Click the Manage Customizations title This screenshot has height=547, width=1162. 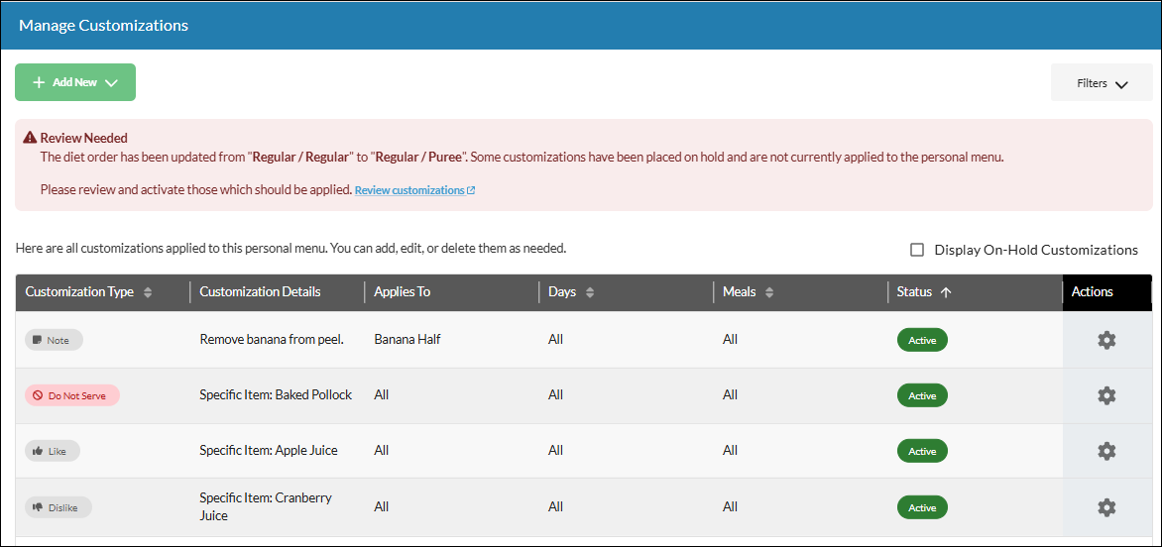point(104,25)
